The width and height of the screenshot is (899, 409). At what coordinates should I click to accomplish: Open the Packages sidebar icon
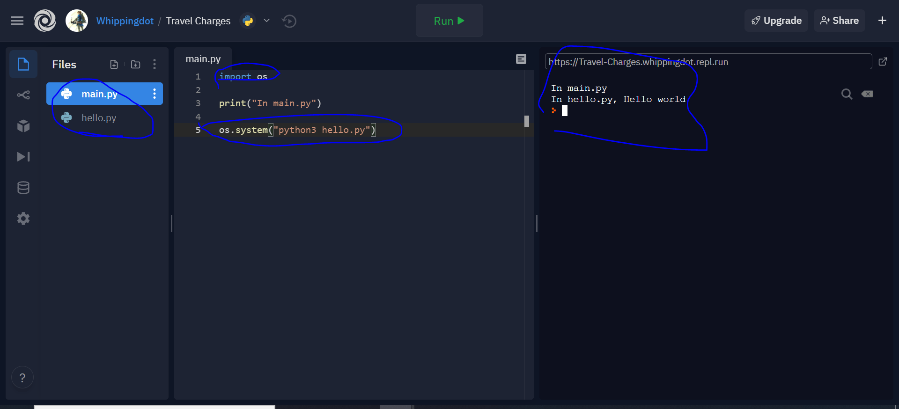[x=23, y=126]
